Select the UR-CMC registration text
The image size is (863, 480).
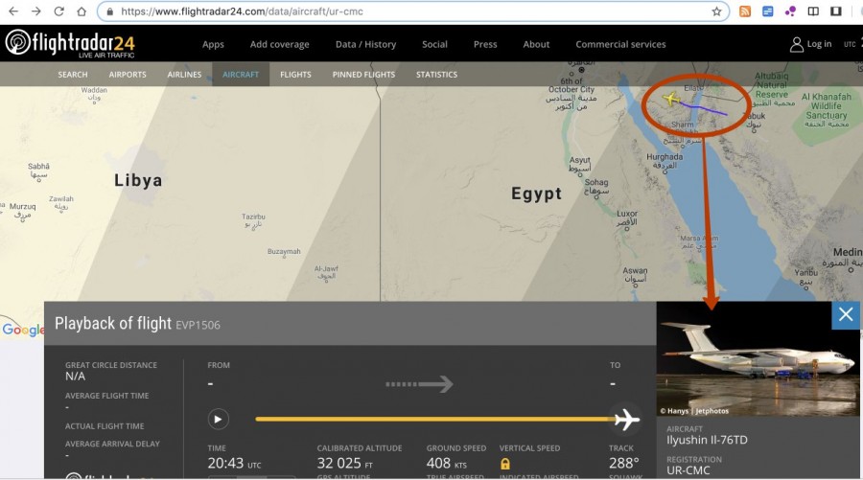(688, 470)
